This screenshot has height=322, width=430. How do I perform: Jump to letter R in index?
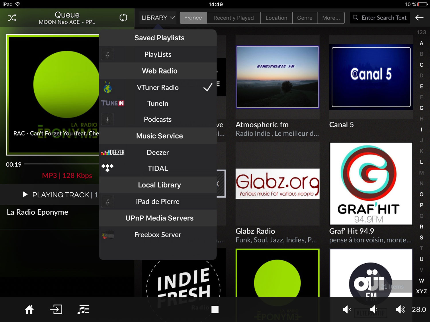(421, 227)
